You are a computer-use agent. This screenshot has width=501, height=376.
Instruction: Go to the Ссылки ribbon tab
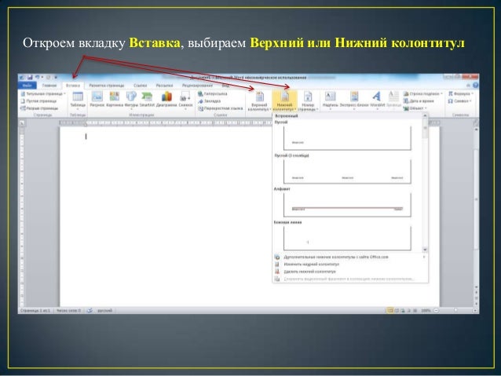[141, 86]
